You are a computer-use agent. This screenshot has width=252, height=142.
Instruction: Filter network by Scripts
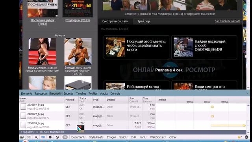coord(123,137)
